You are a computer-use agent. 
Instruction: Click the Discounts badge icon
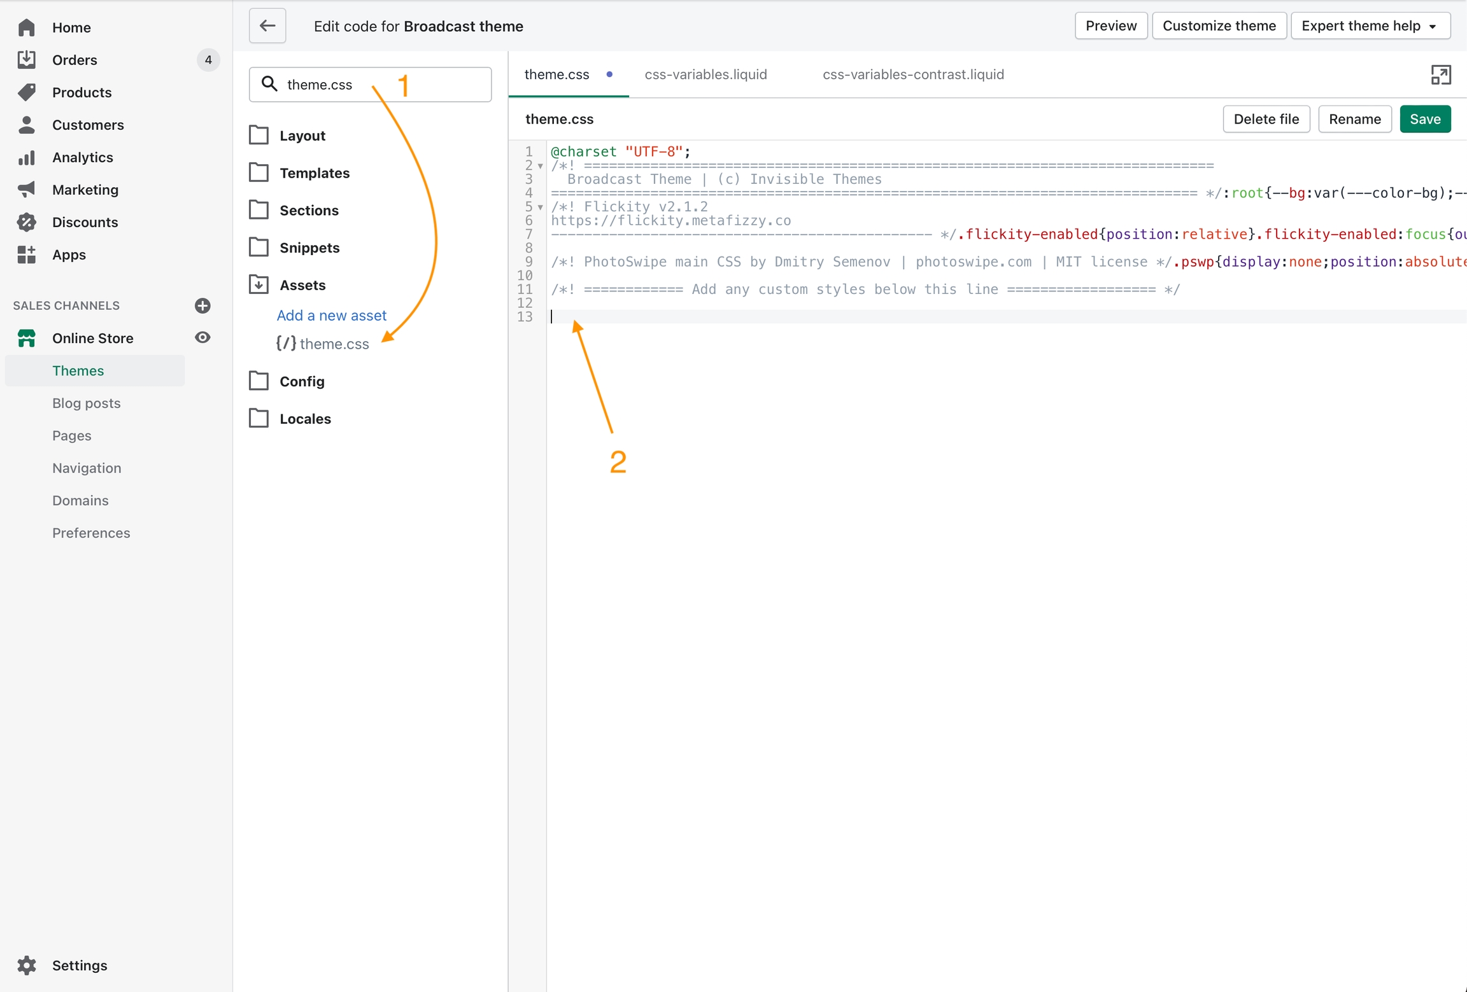click(27, 222)
